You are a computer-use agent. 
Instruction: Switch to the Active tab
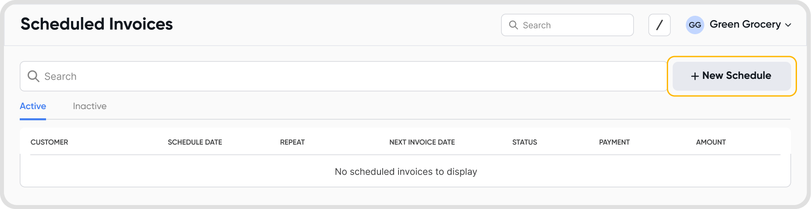33,106
